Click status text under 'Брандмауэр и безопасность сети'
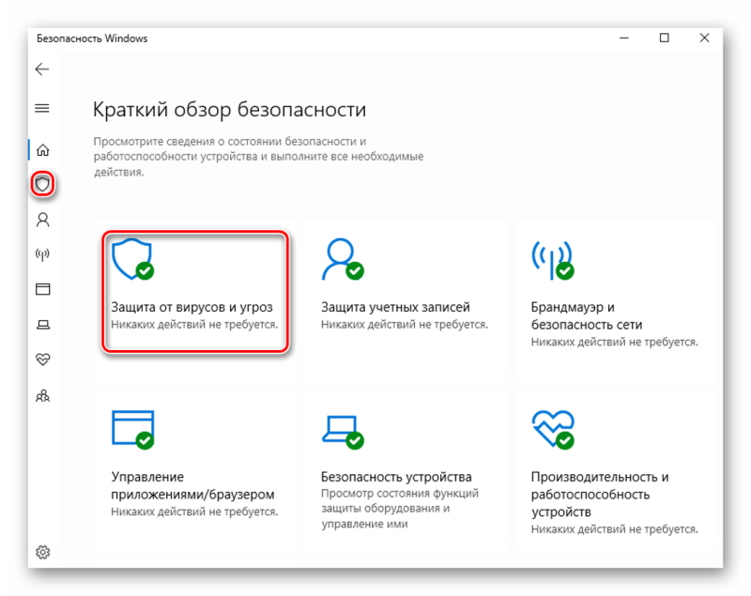This screenshot has width=751, height=596. pyautogui.click(x=615, y=342)
